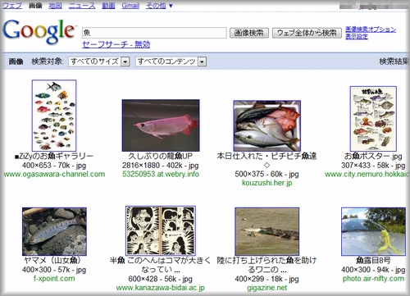The height and width of the screenshot is (296, 410).
Task: Open the ヤマメ trout thumbnail
Action: click(x=54, y=231)
